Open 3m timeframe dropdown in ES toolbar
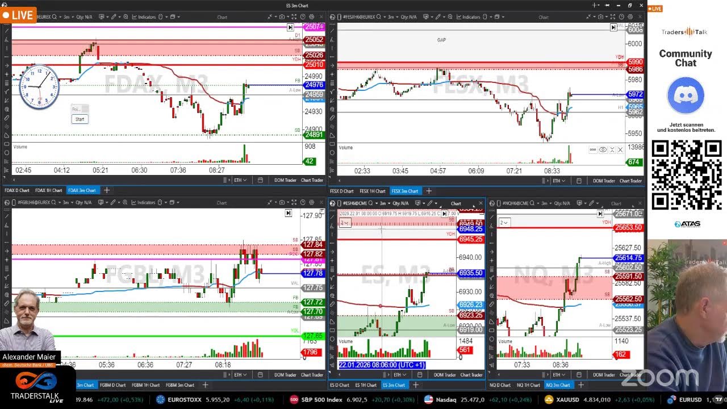The height and width of the screenshot is (409, 727). (x=385, y=203)
